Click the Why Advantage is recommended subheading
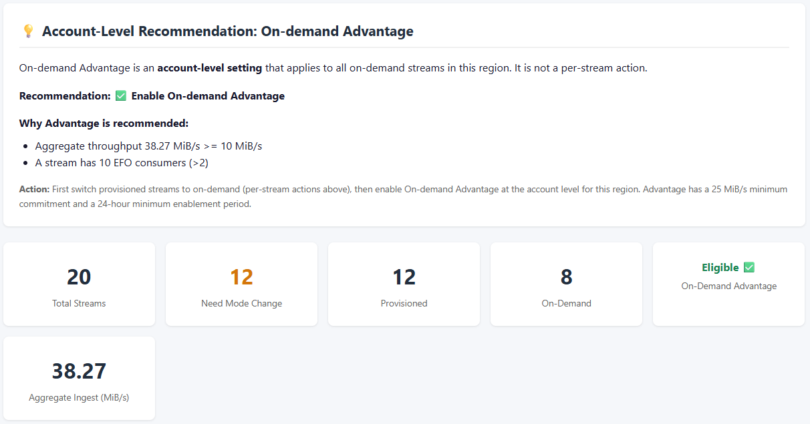Image resolution: width=810 pixels, height=424 pixels. tap(104, 124)
